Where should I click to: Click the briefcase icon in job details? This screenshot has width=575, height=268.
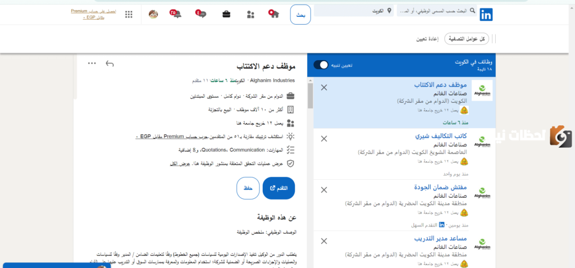pos(290,96)
